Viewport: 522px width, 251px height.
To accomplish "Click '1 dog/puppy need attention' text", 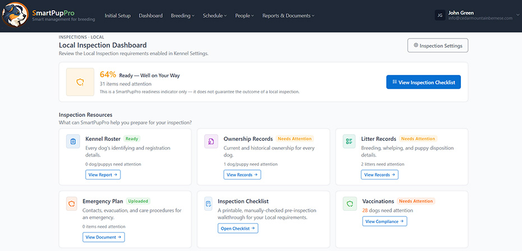I will [250, 164].
